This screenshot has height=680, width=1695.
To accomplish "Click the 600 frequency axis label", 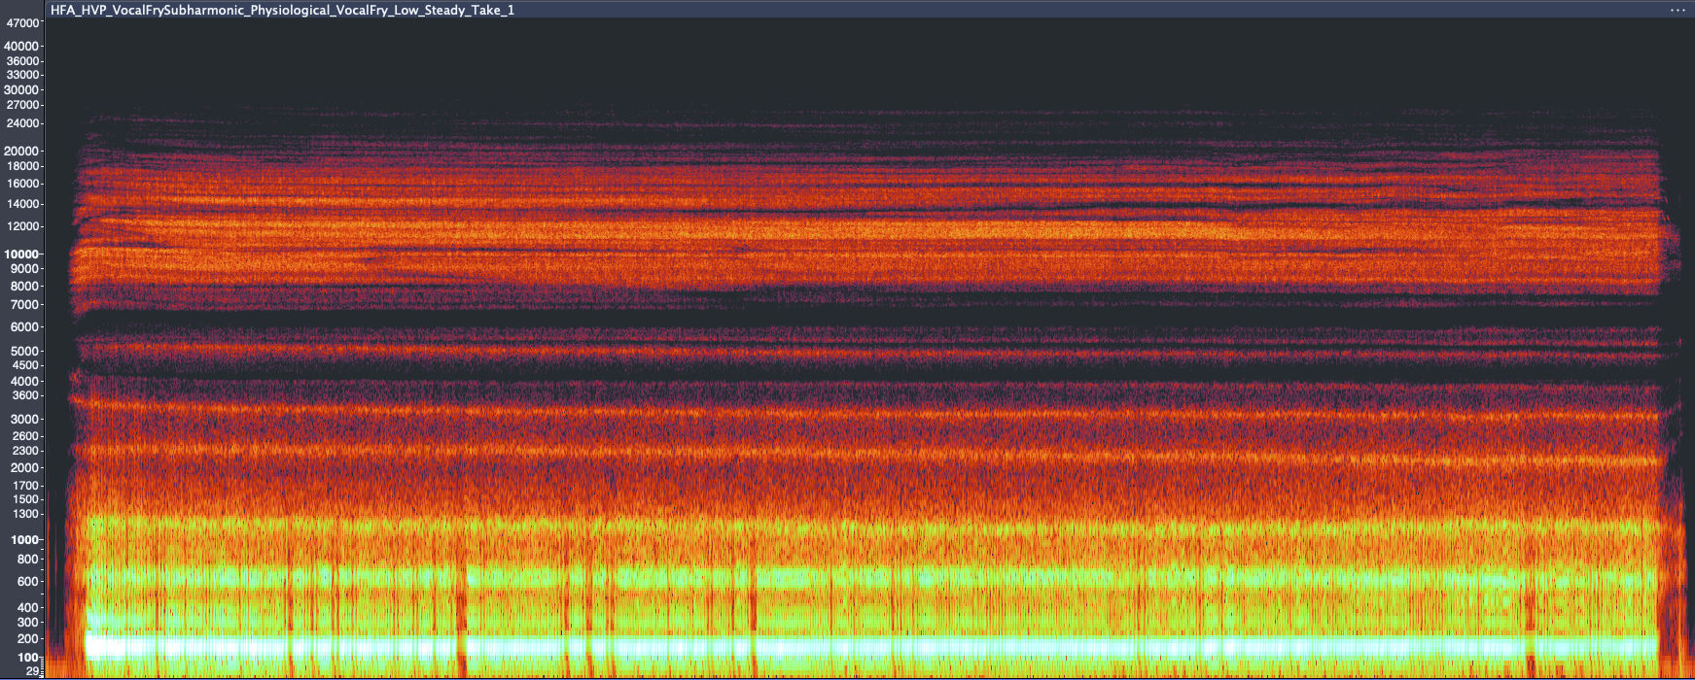I will click(x=28, y=582).
